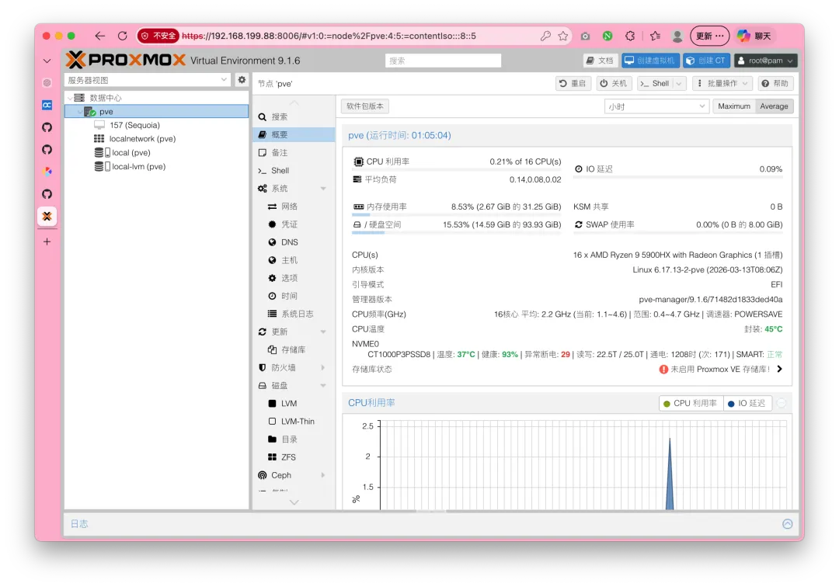Open DNS menu item
Viewport: 839px width, 587px height.
click(x=294, y=242)
